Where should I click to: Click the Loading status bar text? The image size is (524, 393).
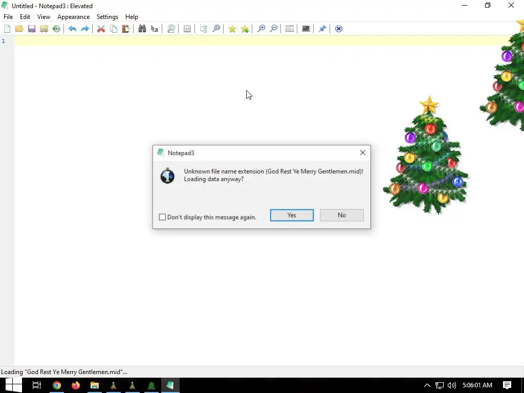click(x=64, y=372)
